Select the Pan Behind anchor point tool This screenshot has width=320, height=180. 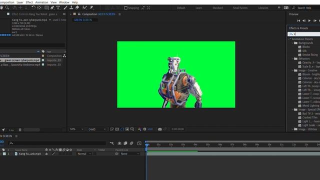[39, 7]
